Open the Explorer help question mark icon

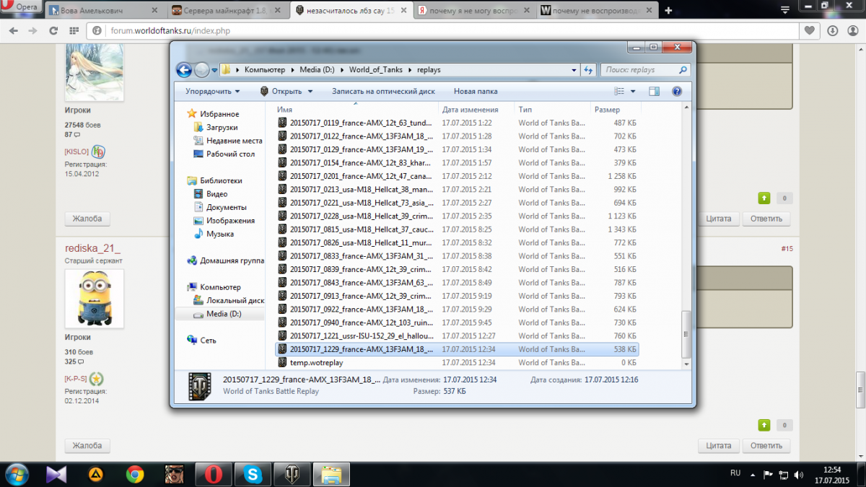[677, 92]
